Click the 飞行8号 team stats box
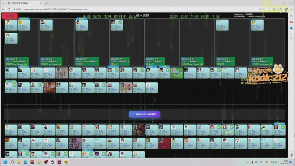Screen dimensions: 295x166 [x=262, y=61]
